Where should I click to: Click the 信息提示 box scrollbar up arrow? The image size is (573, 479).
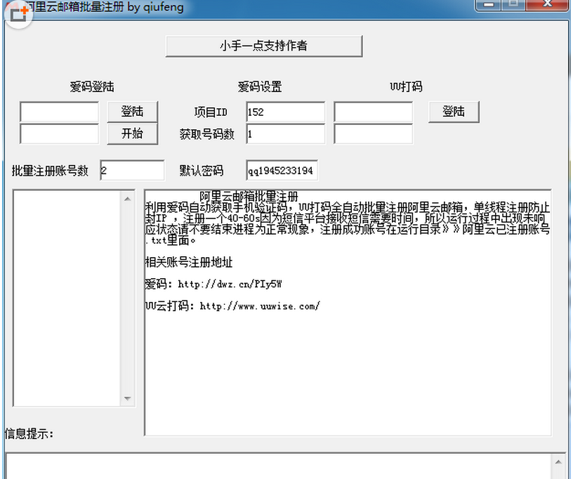558,462
